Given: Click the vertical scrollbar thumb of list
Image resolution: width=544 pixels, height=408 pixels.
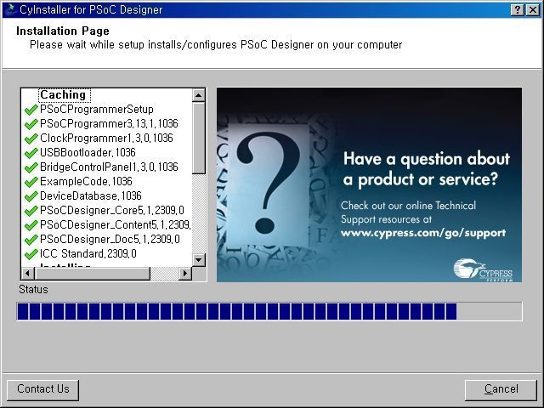Looking at the screenshot, I should point(199,138).
